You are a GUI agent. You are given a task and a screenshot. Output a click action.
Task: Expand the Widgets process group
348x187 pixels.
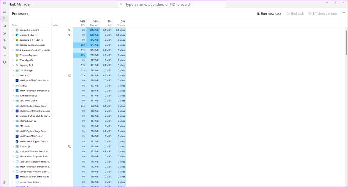tap(13, 146)
